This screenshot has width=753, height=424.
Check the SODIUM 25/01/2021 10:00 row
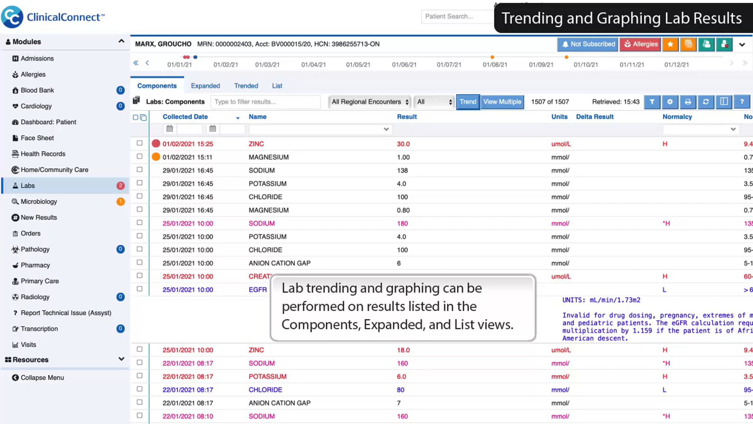coord(140,223)
